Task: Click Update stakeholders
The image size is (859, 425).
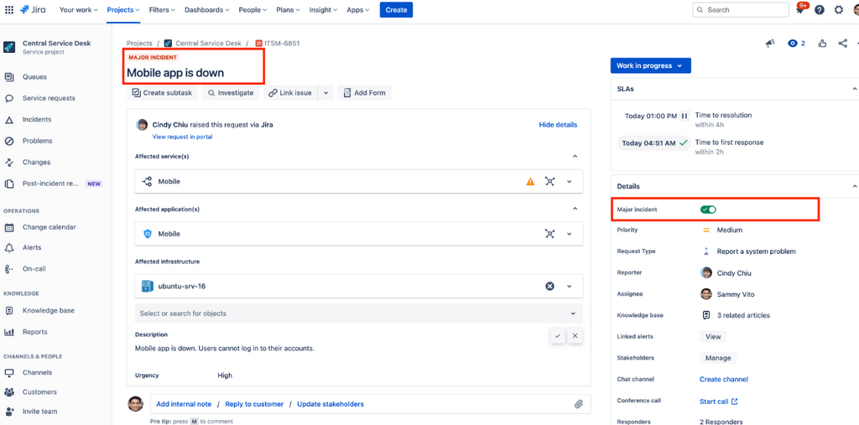Action: coord(331,404)
